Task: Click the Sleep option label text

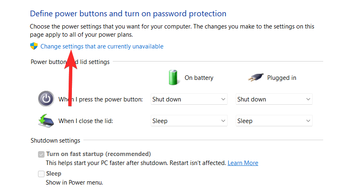Action: pyautogui.click(x=54, y=174)
